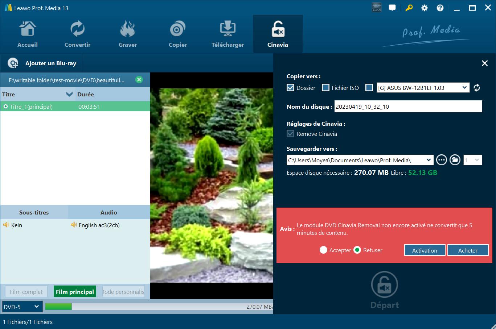This screenshot has height=329, width=496.
Task: Click the Activation button
Action: click(425, 250)
